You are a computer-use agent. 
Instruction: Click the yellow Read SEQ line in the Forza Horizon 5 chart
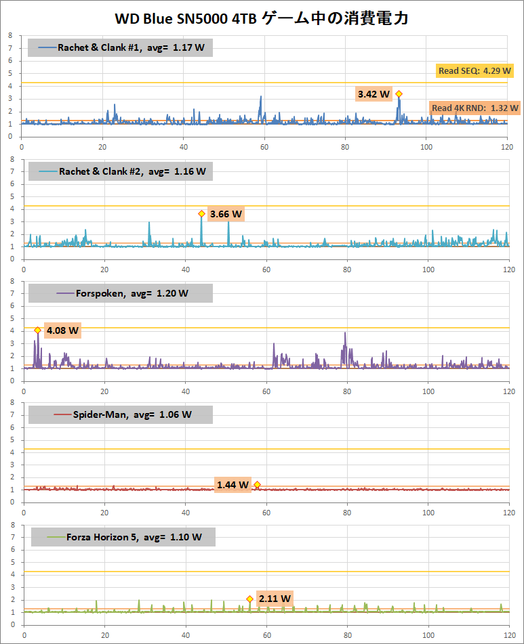click(x=266, y=572)
